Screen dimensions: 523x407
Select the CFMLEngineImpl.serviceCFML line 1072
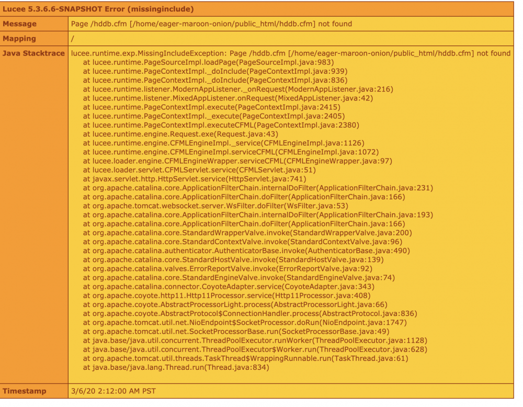[231, 152]
